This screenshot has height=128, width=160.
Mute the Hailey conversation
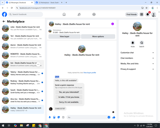click(x=133, y=43)
